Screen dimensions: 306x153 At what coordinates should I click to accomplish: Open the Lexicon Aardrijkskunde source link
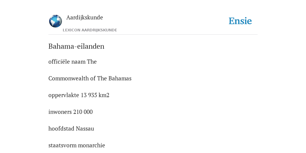(90, 30)
